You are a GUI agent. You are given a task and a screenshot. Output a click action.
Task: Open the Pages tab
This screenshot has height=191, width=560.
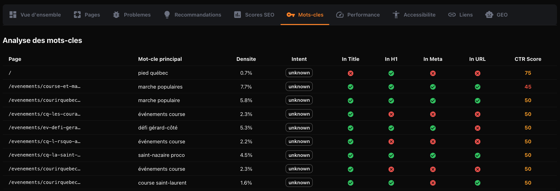click(x=87, y=15)
